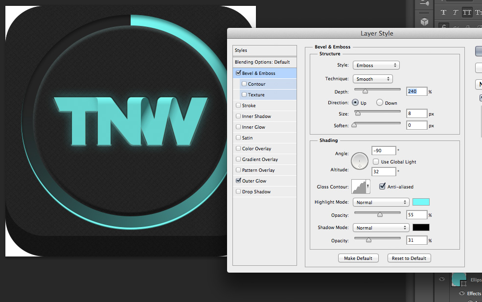The height and width of the screenshot is (302, 482).
Task: Click the TNW text on the canvas
Action: (131, 121)
